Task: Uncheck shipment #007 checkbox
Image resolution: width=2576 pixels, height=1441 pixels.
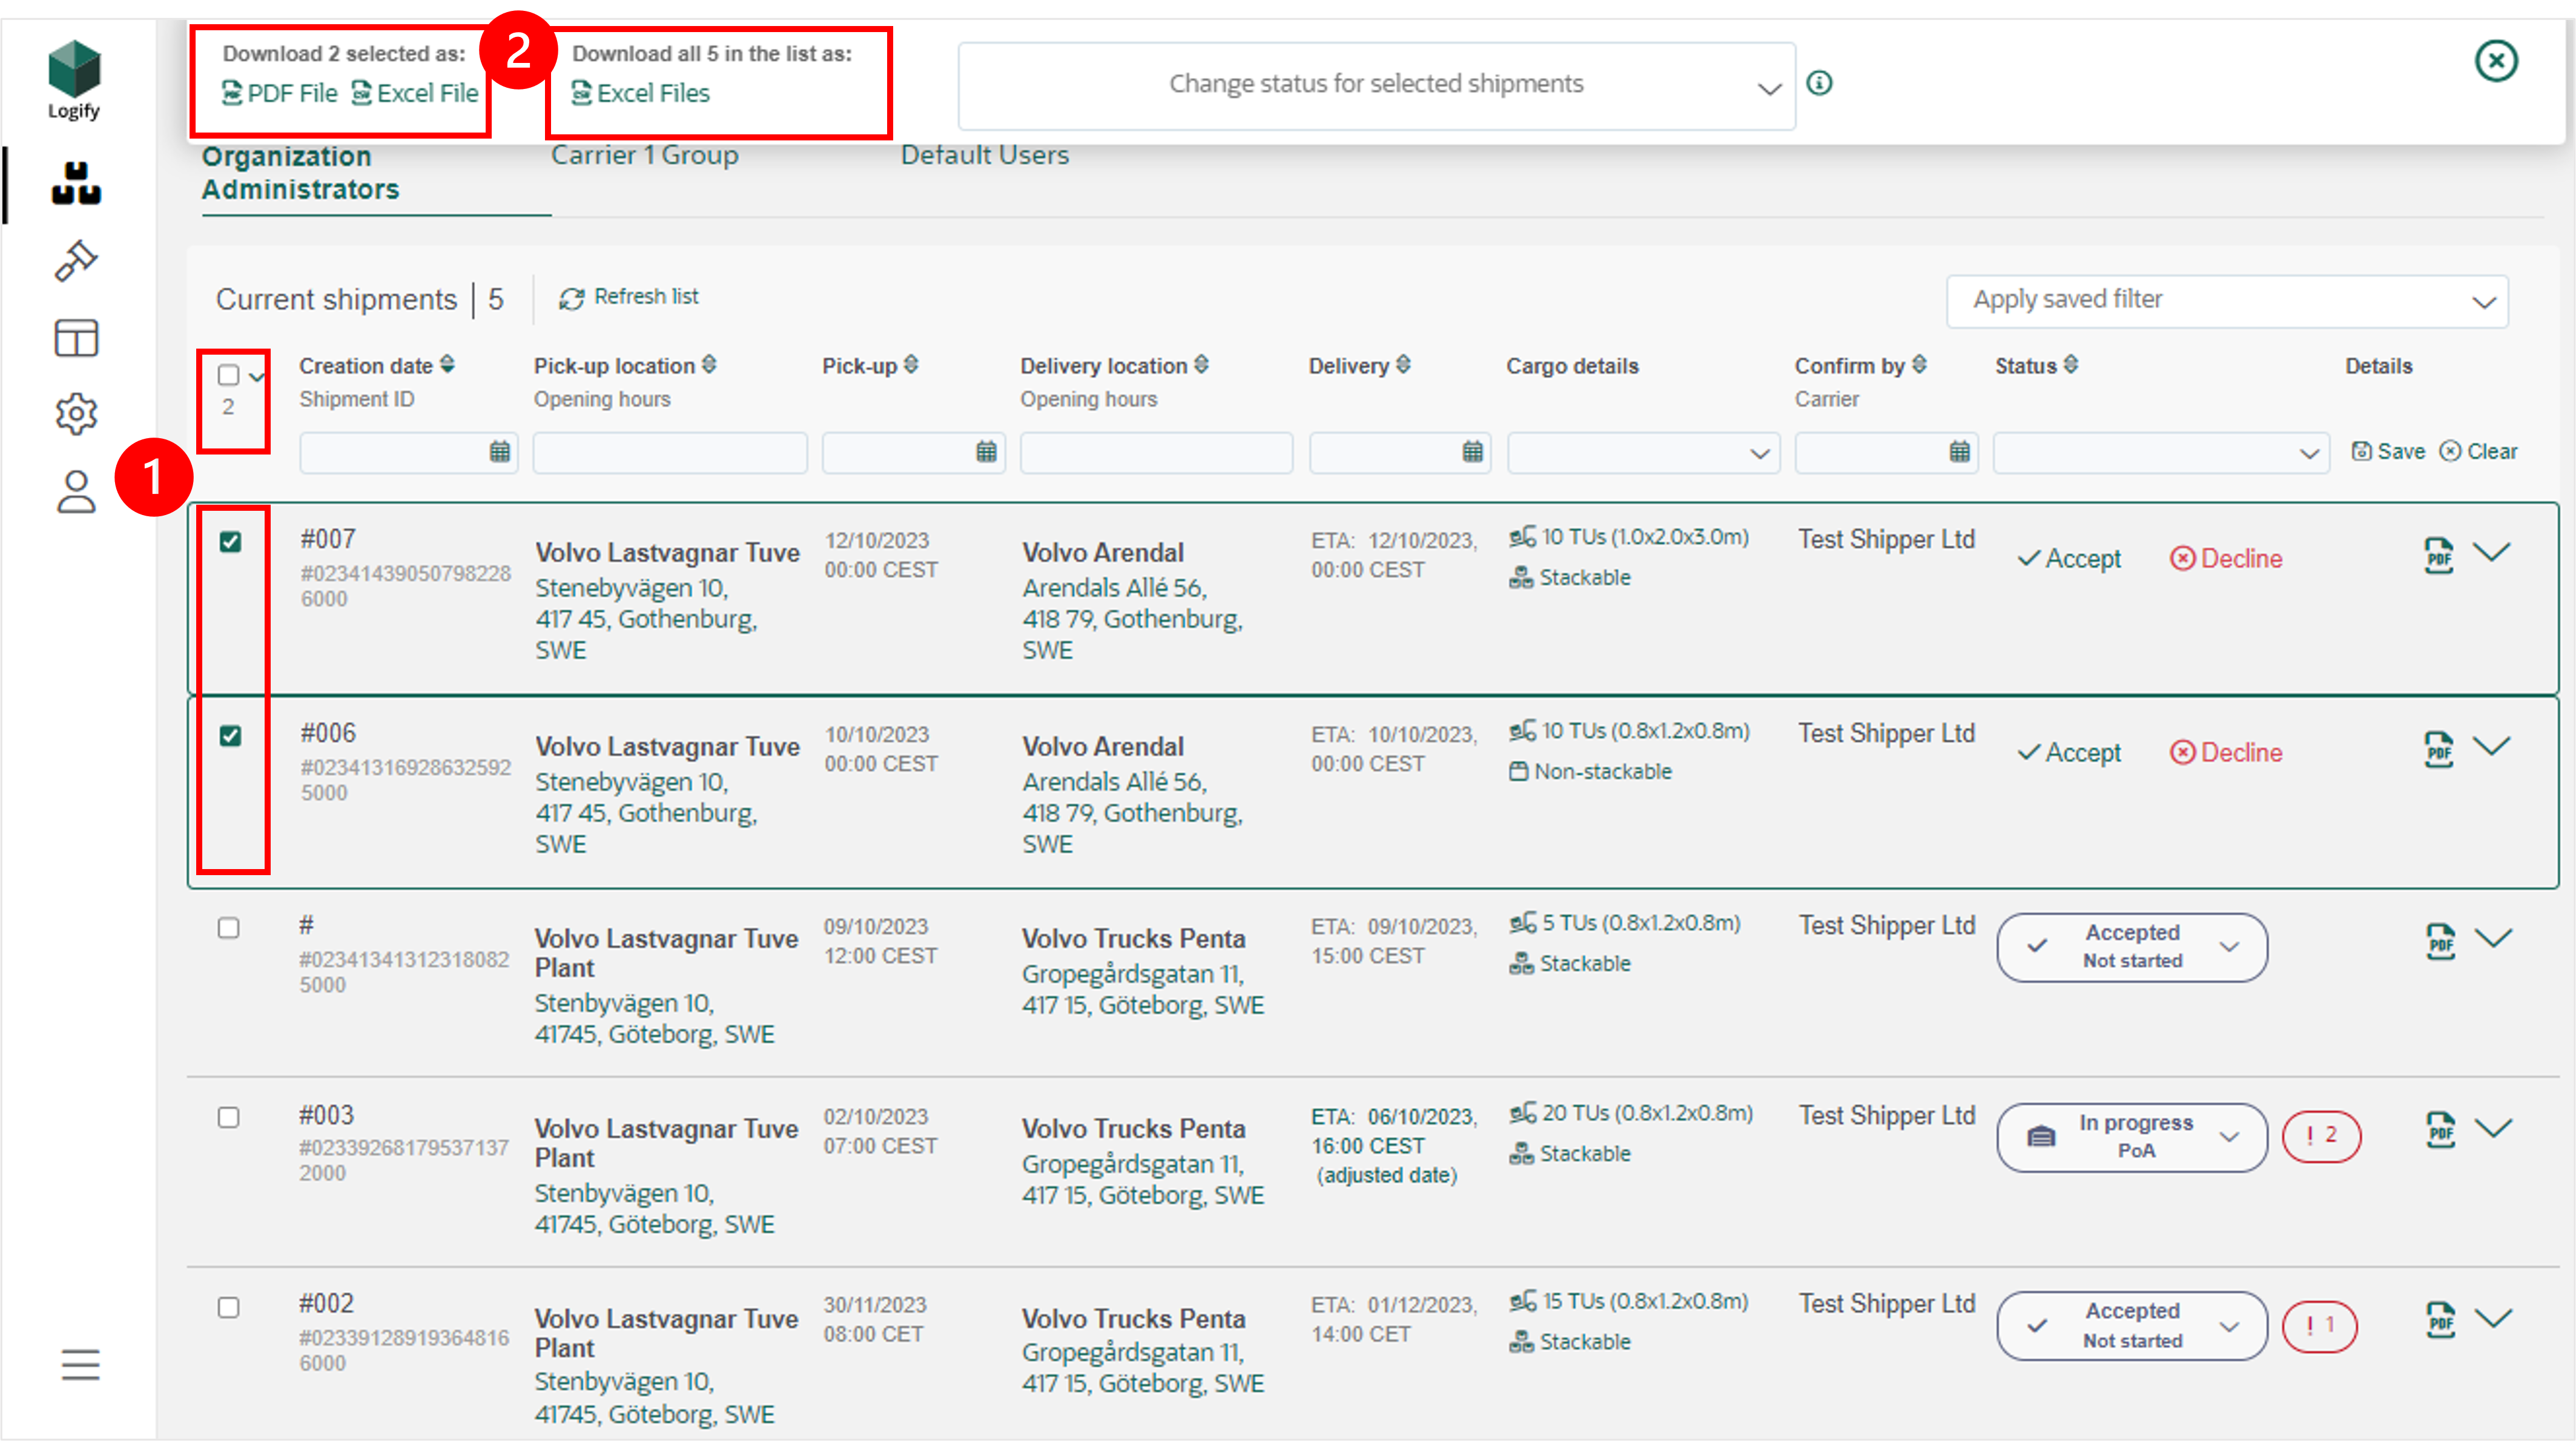Action: [230, 542]
